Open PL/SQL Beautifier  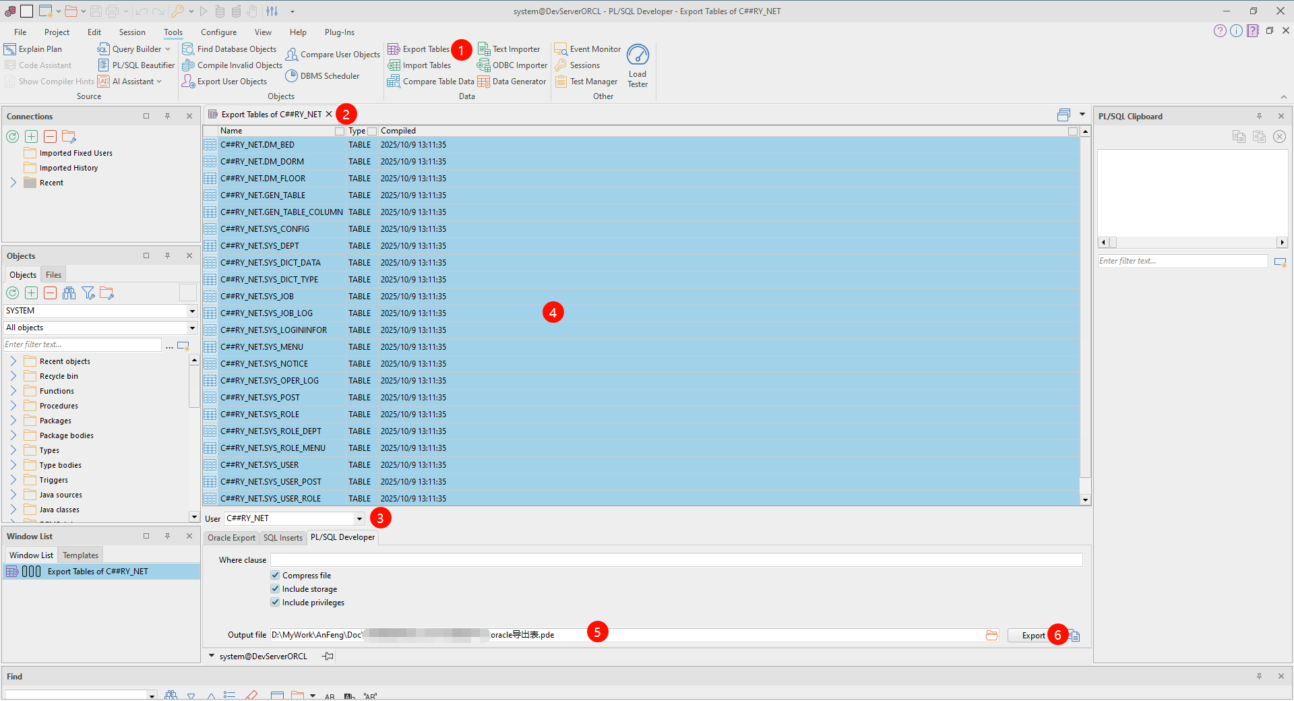(136, 65)
